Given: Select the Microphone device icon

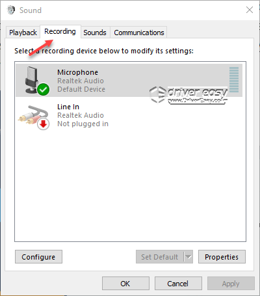Looking at the screenshot, I should [34, 80].
